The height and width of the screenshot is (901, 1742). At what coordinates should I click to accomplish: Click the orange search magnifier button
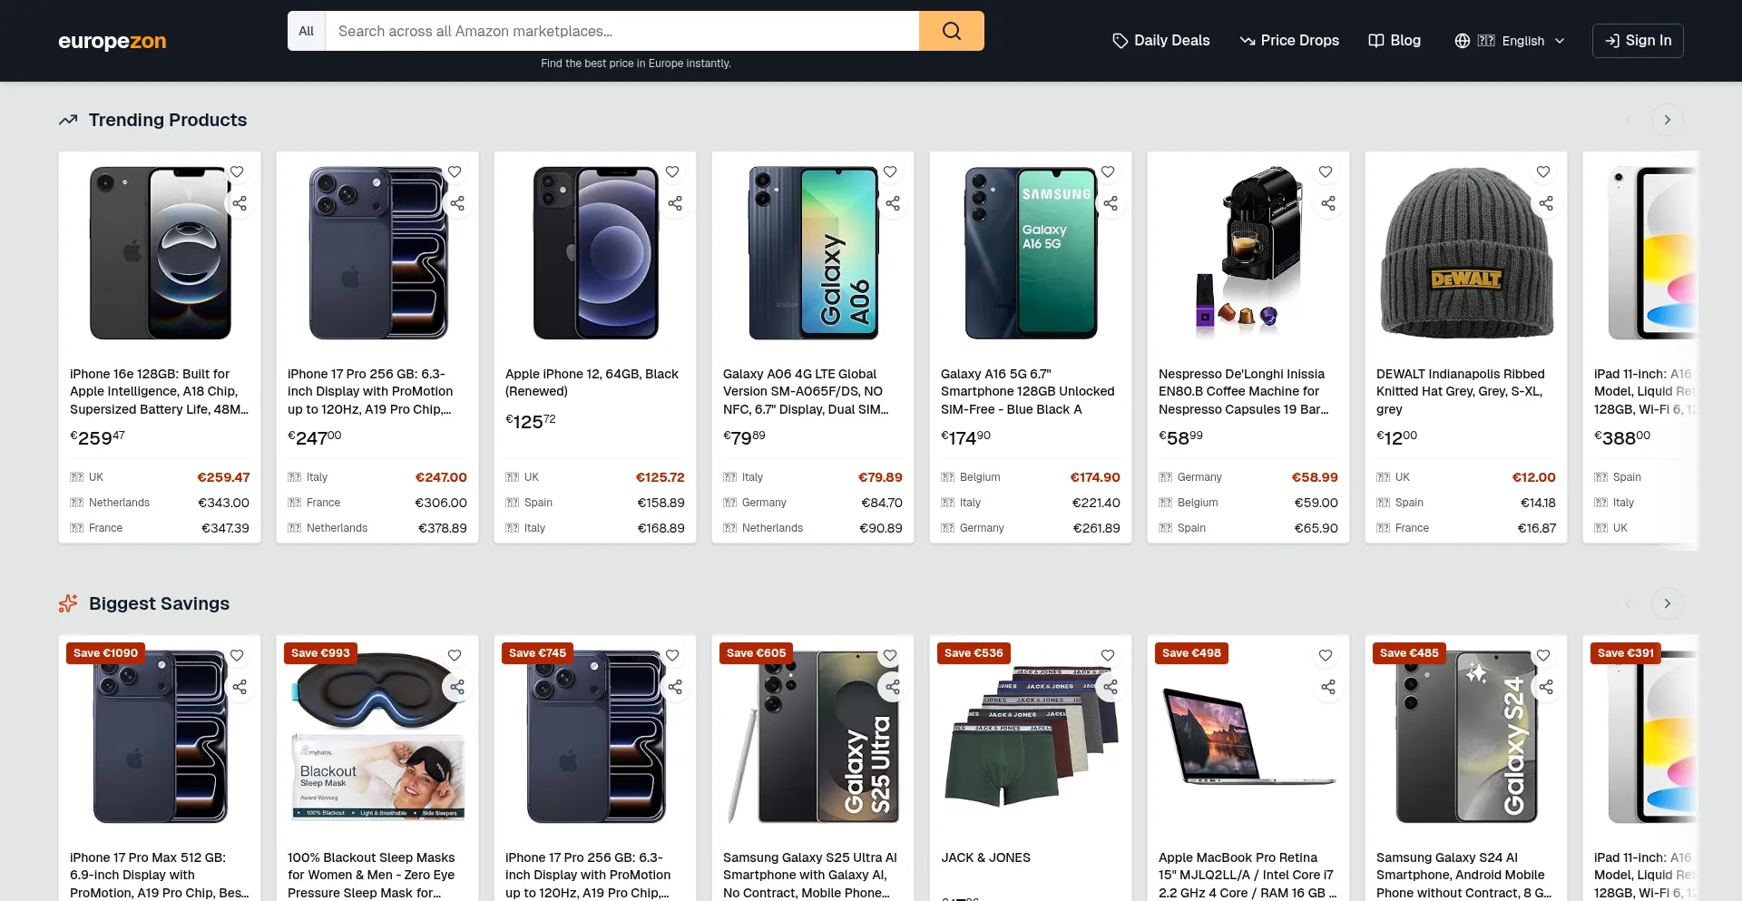[951, 31]
